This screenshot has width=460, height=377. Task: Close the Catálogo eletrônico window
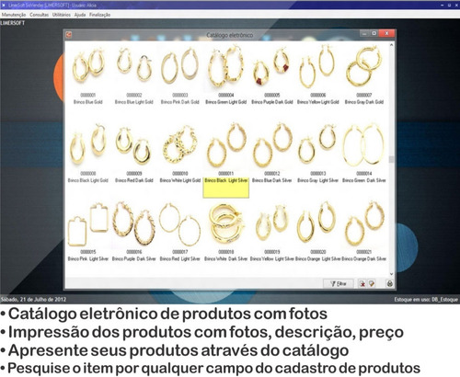point(387,33)
